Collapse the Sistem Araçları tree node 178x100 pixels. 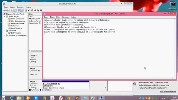pyautogui.click(x=5, y=16)
